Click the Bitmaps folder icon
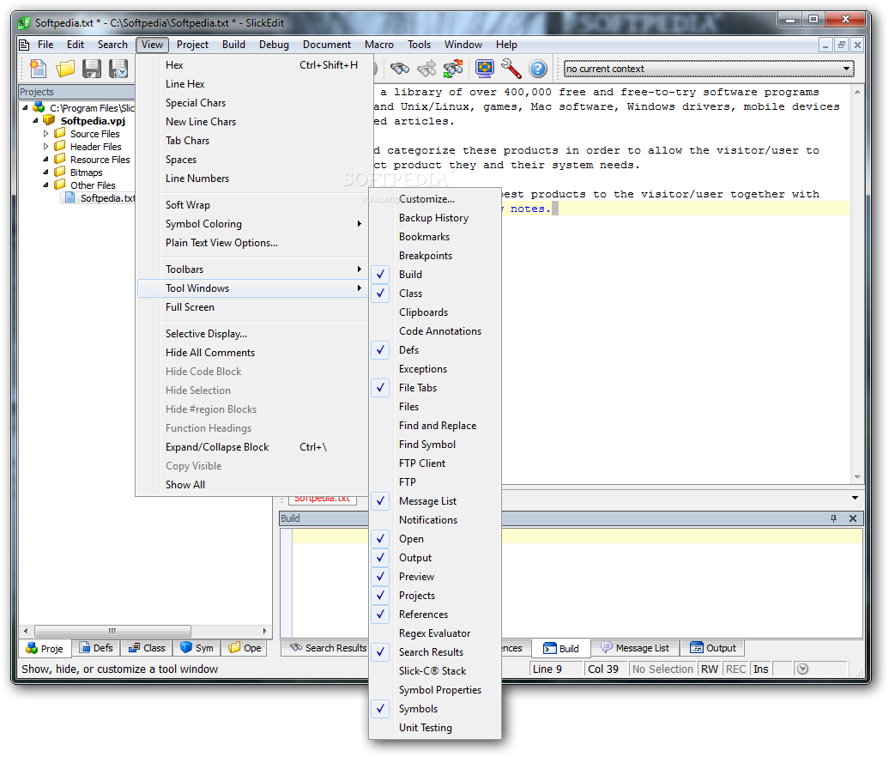 click(59, 172)
